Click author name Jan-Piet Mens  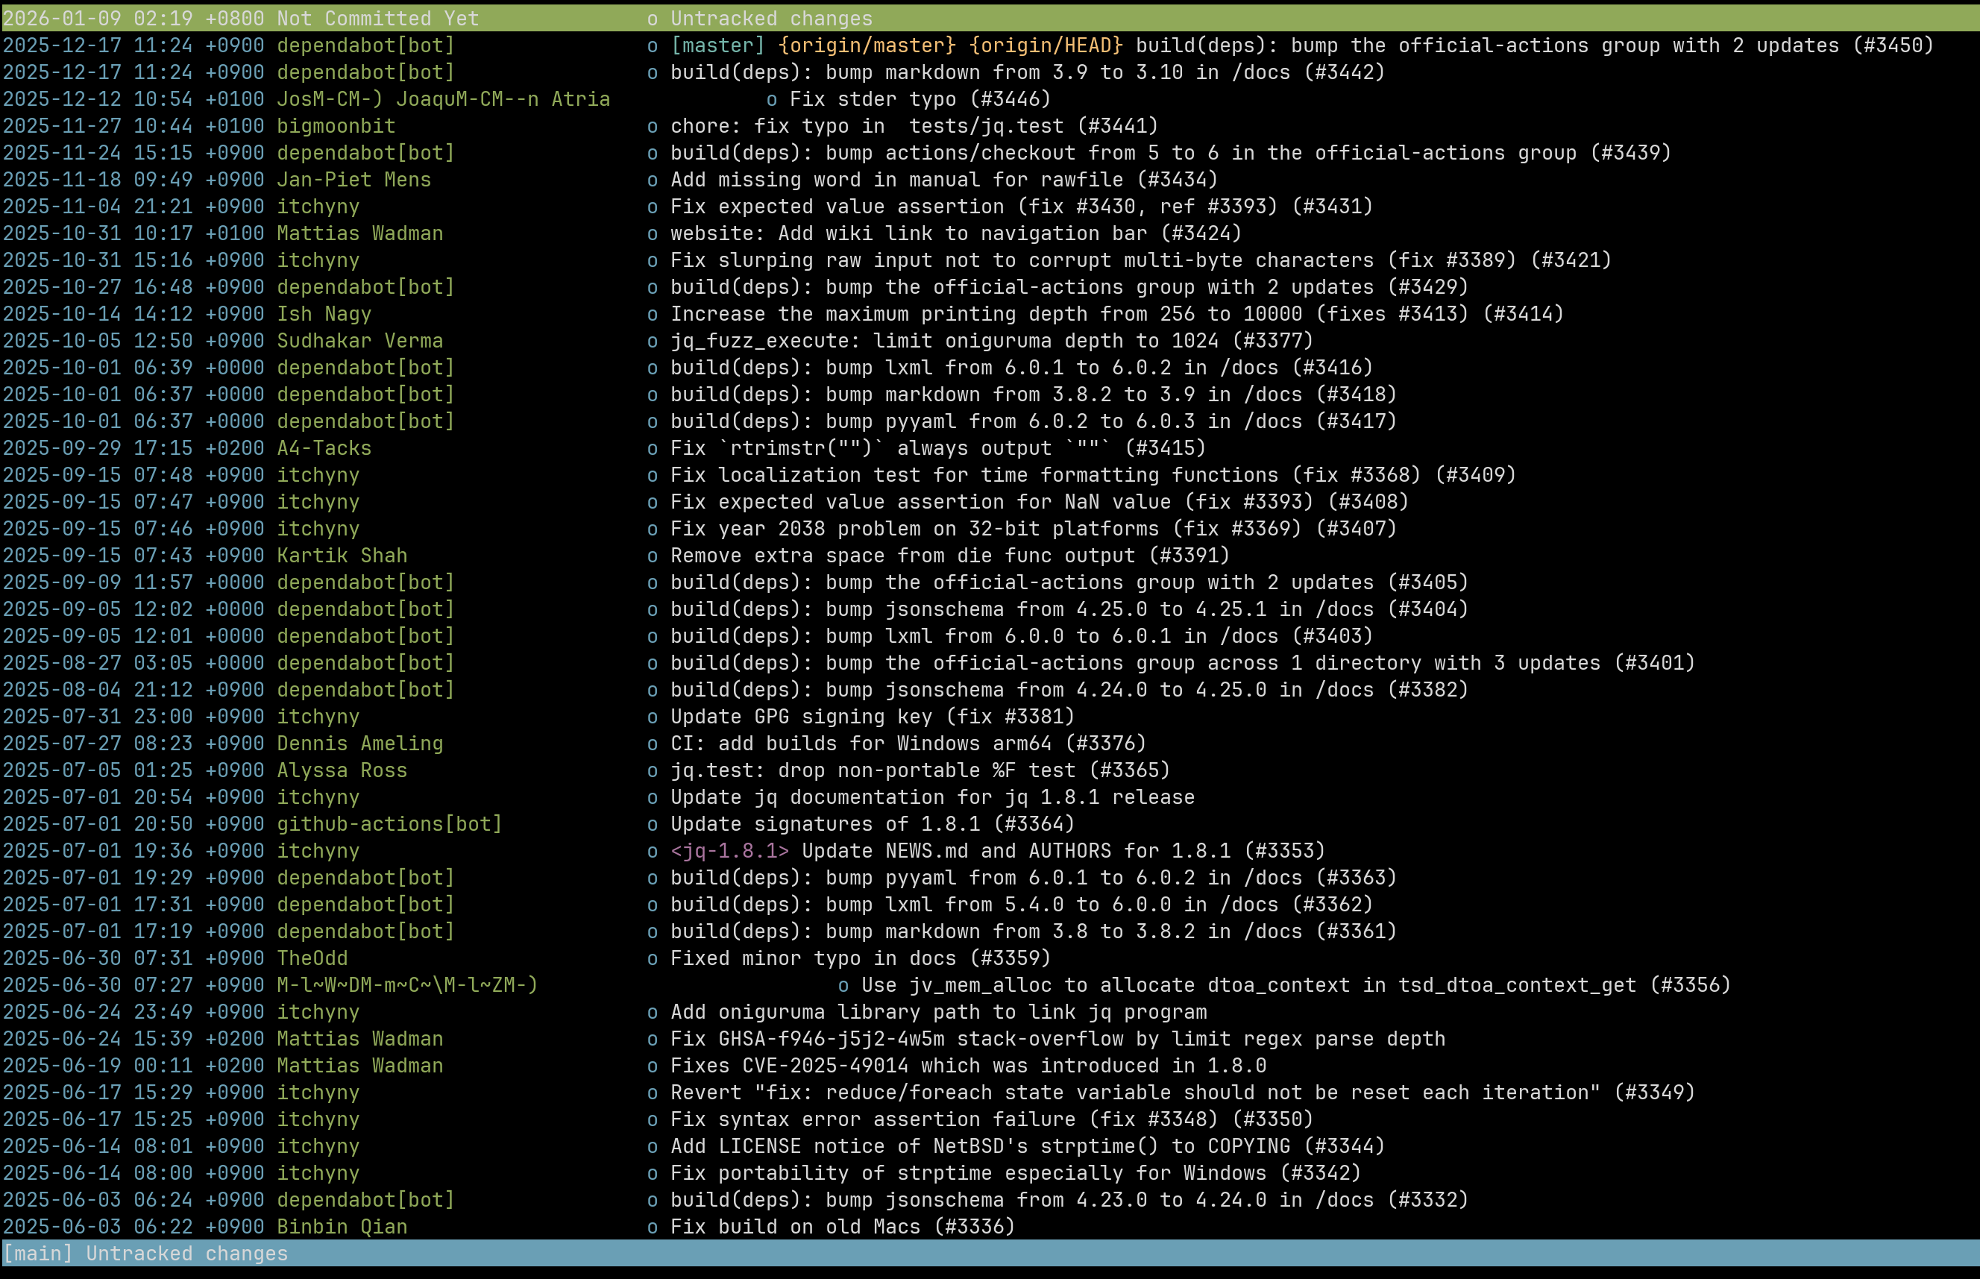(353, 180)
